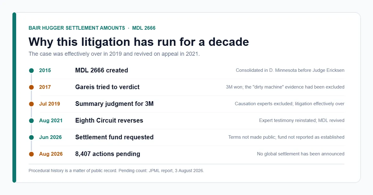Click the Jul 2019 timeline marker dot
Image resolution: width=373 pixels, height=195 pixels.
[x=31, y=104]
